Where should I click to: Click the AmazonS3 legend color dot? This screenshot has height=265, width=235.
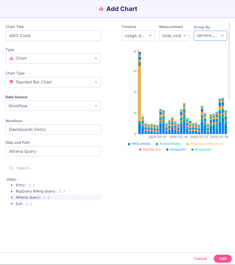tap(192, 150)
